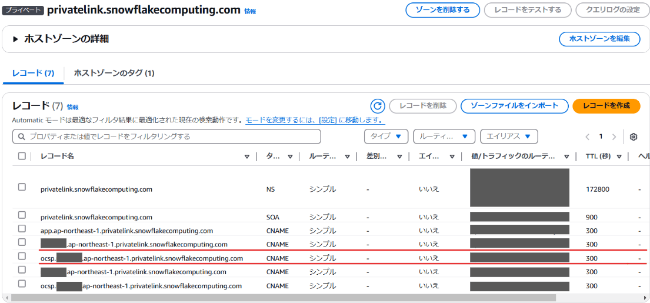The height and width of the screenshot is (303, 650).
Task: Check the NS record row checkbox
Action: tap(22, 187)
